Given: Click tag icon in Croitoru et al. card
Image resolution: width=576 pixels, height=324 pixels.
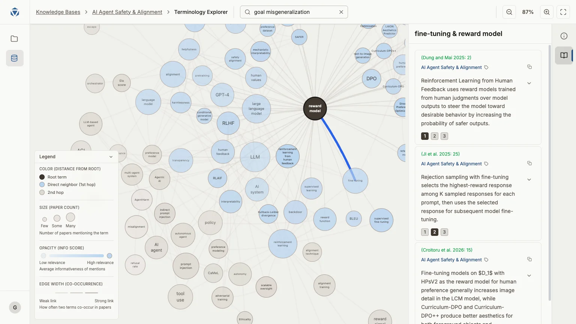Looking at the screenshot, I should pos(486,260).
